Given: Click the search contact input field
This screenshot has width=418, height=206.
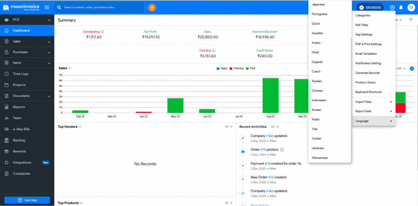Looking at the screenshot, I should click(102, 7).
